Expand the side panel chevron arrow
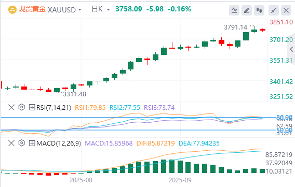 point(291,49)
